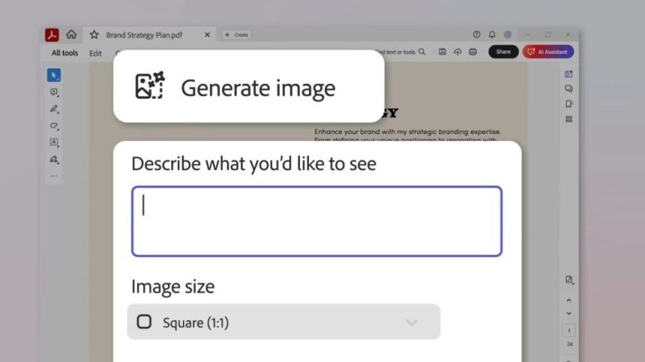Open the bookmarks panel icon
The image size is (645, 362).
click(569, 104)
